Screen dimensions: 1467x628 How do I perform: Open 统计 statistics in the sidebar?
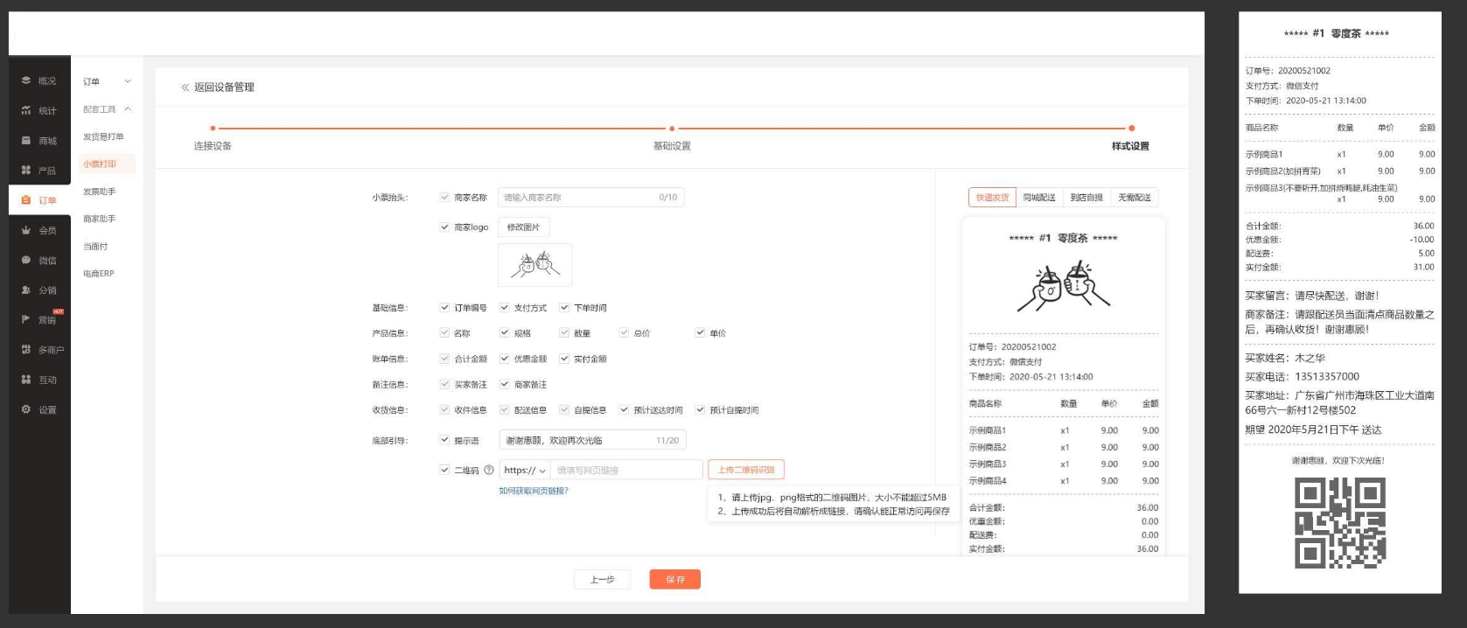(38, 110)
